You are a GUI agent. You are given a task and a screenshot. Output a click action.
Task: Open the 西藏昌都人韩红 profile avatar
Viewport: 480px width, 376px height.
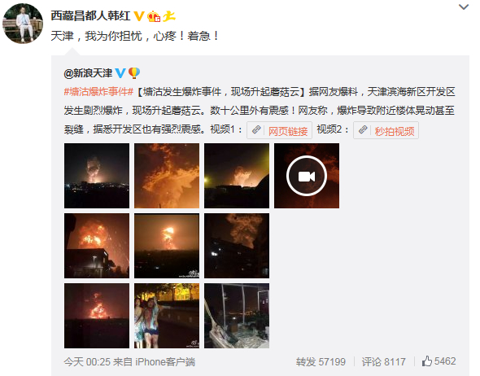pyautogui.click(x=23, y=24)
